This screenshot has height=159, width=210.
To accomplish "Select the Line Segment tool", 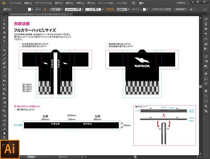I will 4,46.
